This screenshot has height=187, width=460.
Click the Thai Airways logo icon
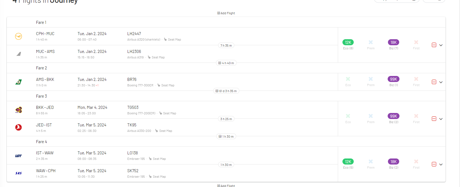18,110
